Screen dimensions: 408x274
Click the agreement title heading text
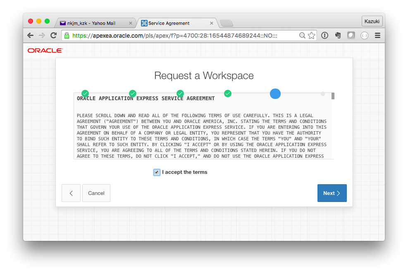click(146, 99)
